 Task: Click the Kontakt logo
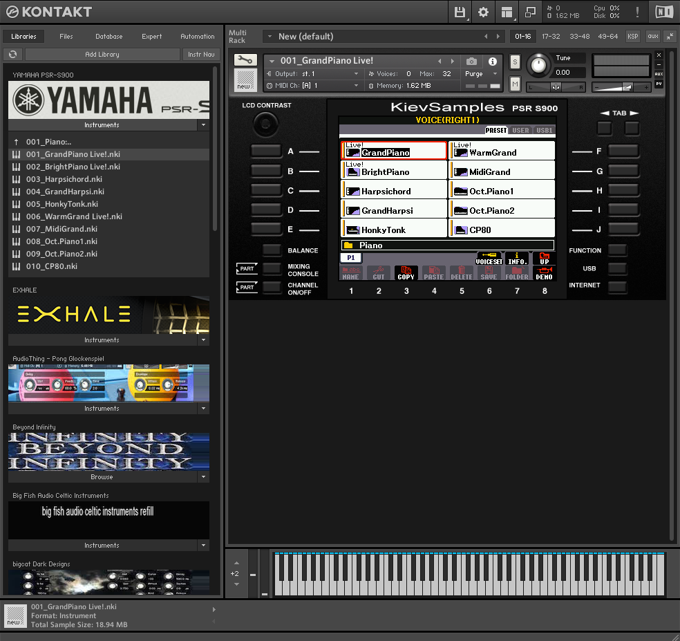[49, 12]
